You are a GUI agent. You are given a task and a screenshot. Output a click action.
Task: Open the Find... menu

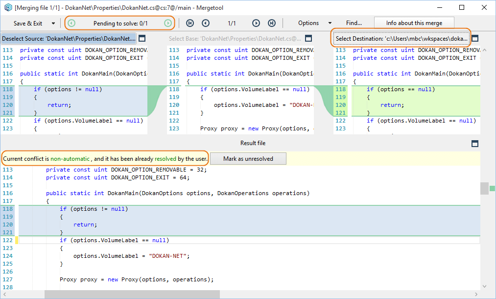click(x=354, y=23)
